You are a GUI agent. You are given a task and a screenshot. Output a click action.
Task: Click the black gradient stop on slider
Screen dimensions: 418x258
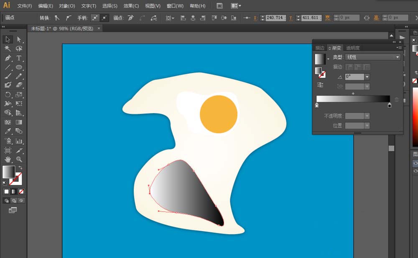pos(390,106)
